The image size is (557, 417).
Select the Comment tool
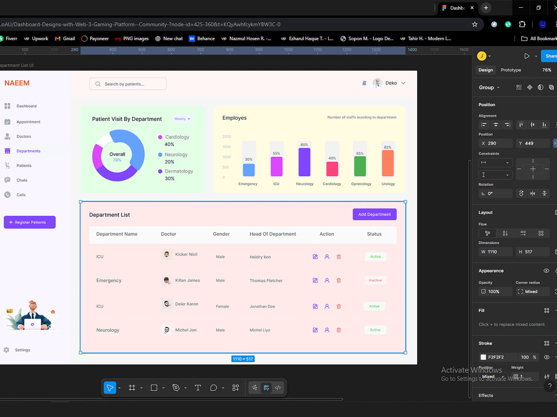click(213, 388)
